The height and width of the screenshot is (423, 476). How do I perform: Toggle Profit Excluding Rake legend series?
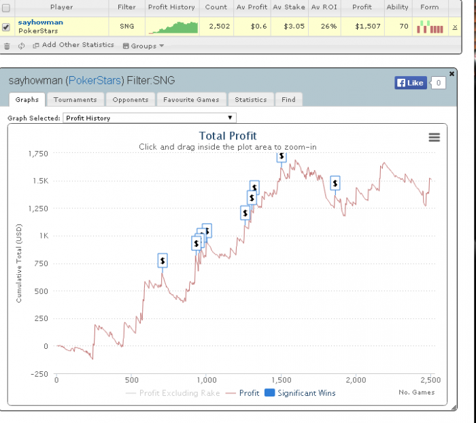tap(173, 393)
